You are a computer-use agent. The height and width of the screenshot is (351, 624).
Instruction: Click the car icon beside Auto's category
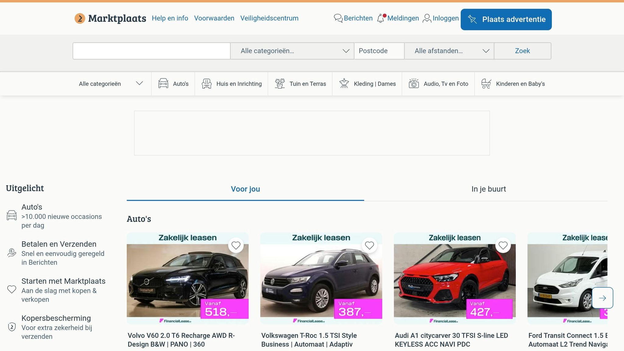[x=163, y=83]
